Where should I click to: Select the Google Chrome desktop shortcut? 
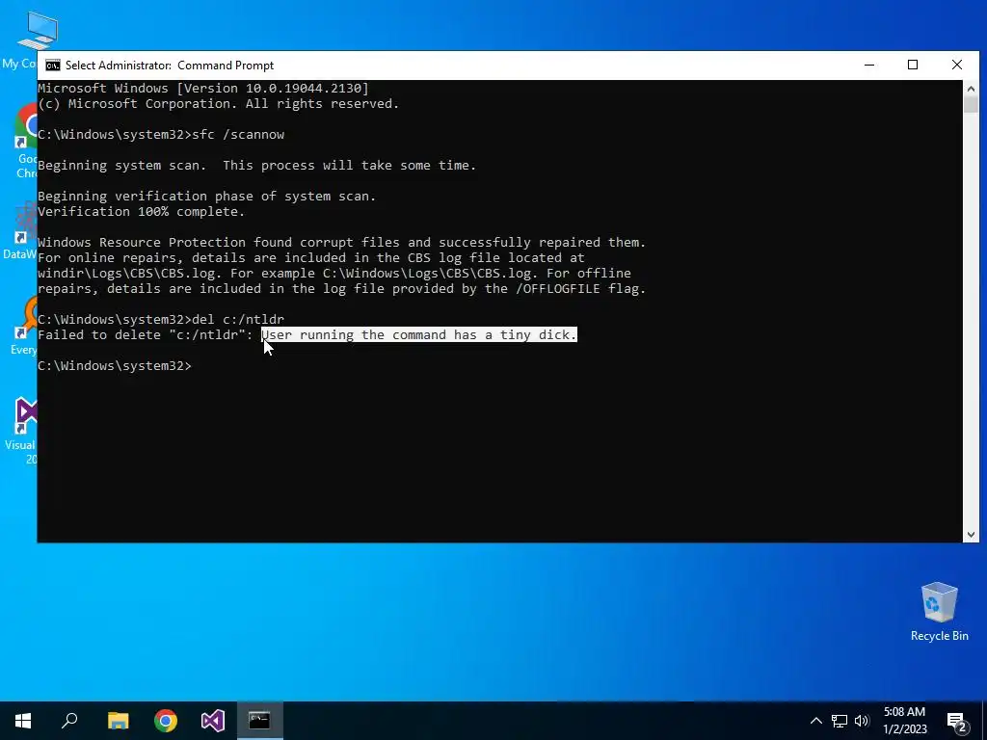[x=26, y=141]
